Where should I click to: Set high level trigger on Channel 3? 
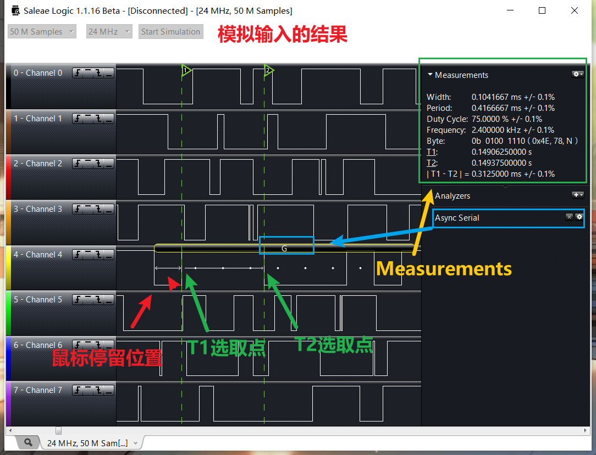pos(88,209)
